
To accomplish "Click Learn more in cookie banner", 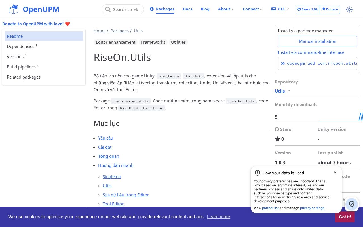I will (218, 217).
